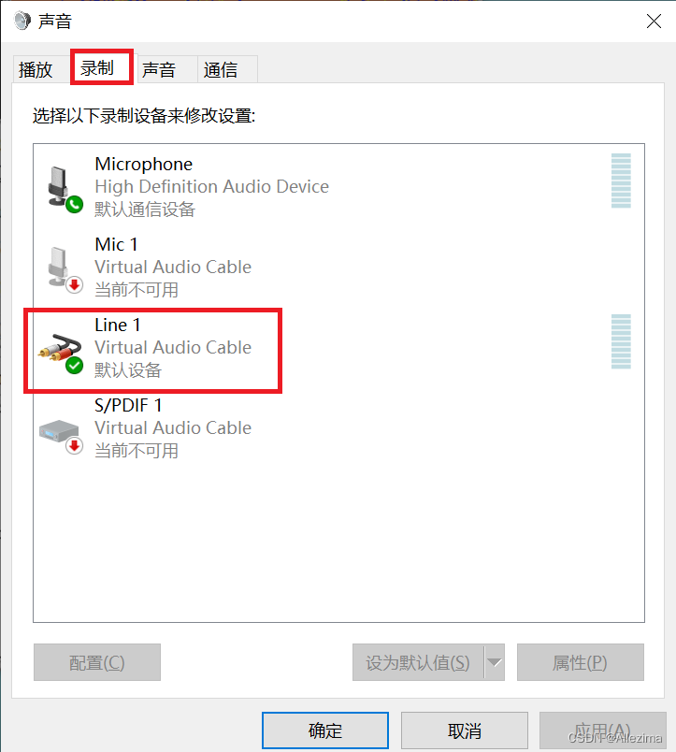Click the green checkmark badge on Line 1

pos(74,366)
